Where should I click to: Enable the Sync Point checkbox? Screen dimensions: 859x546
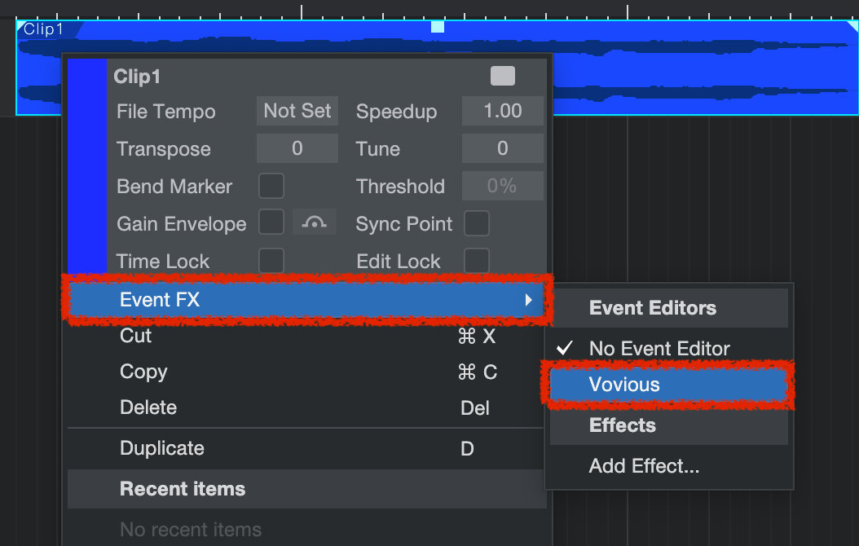coord(477,223)
